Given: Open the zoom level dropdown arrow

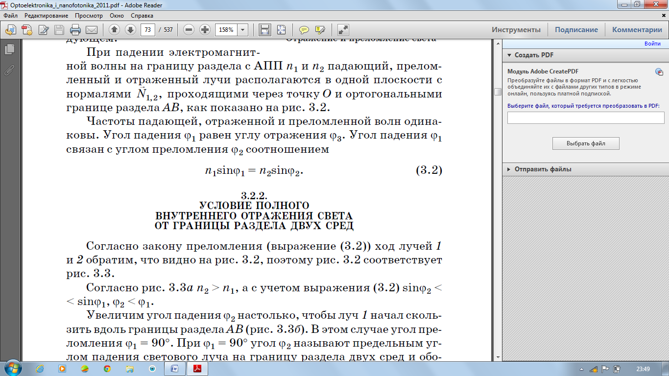Looking at the screenshot, I should [243, 30].
